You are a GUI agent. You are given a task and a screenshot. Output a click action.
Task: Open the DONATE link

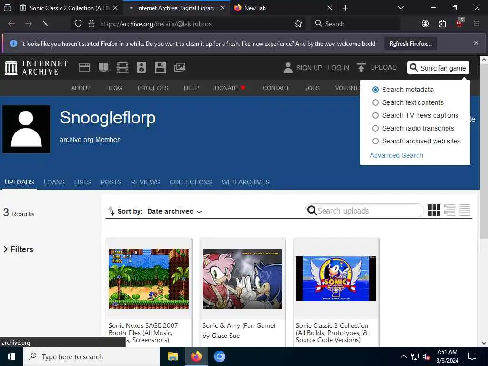[x=230, y=88]
